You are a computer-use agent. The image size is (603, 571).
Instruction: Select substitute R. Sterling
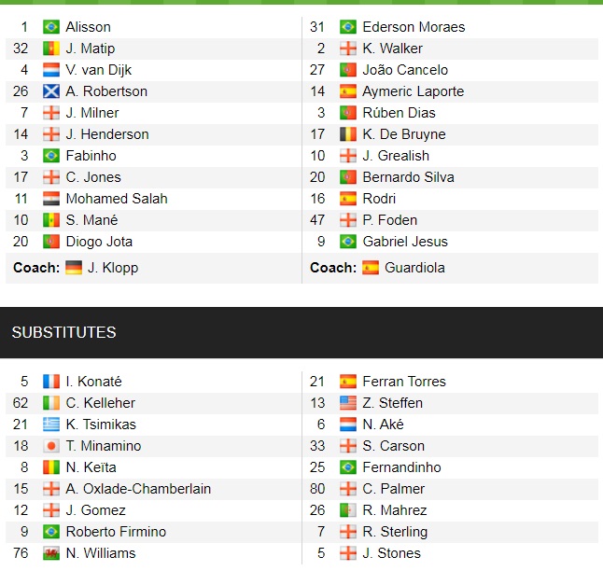pos(395,532)
